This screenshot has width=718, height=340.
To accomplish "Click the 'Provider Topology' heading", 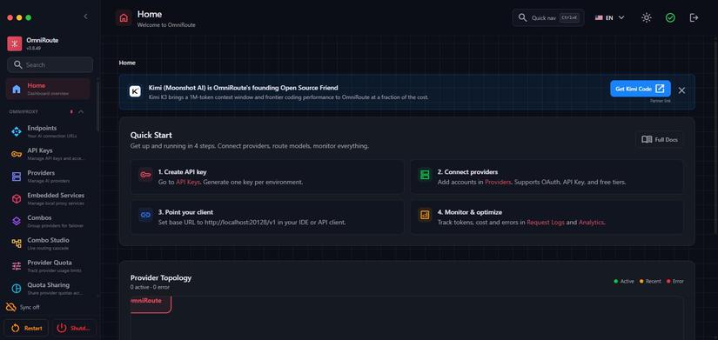I will [x=161, y=277].
